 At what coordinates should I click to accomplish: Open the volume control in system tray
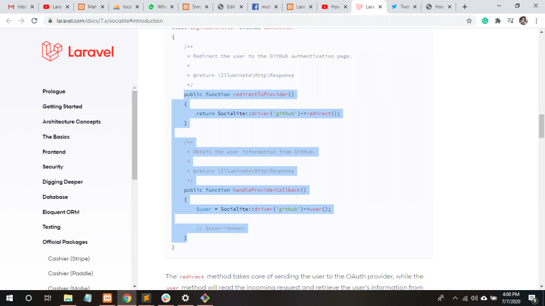point(474,298)
